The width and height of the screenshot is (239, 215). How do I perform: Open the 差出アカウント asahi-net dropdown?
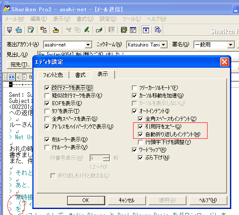coord(88,45)
